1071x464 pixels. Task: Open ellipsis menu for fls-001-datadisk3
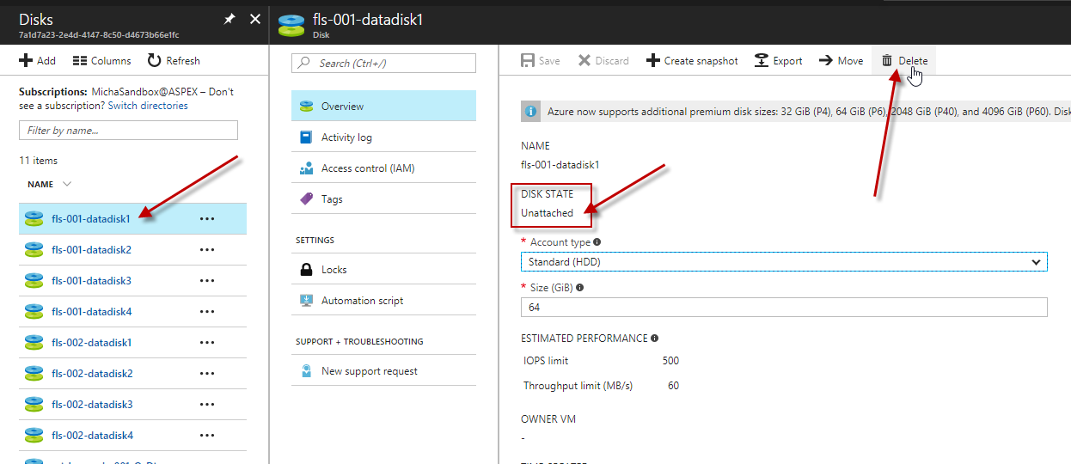[206, 281]
